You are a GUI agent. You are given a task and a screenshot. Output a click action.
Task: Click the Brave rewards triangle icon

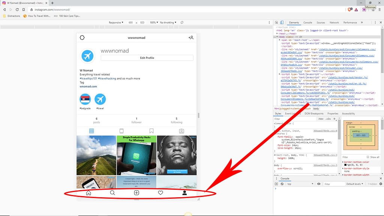pyautogui.click(x=356, y=9)
